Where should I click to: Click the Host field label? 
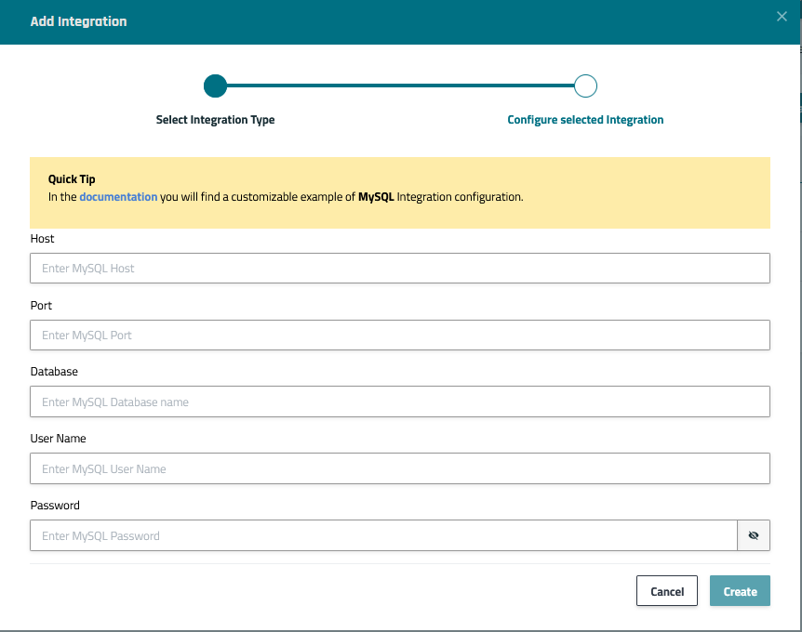[x=43, y=239]
